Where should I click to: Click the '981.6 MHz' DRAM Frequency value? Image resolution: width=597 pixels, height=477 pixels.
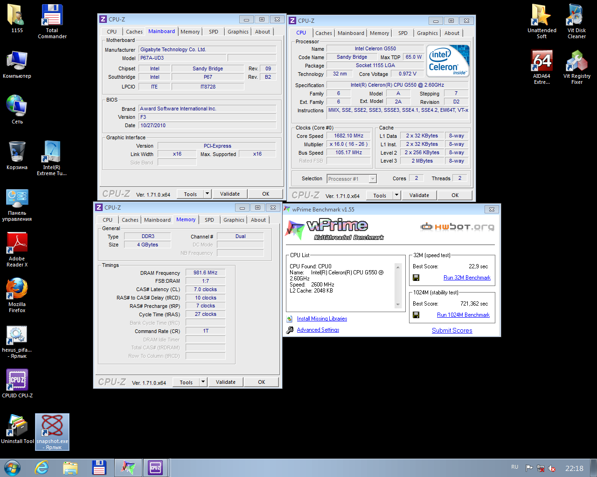[206, 273]
